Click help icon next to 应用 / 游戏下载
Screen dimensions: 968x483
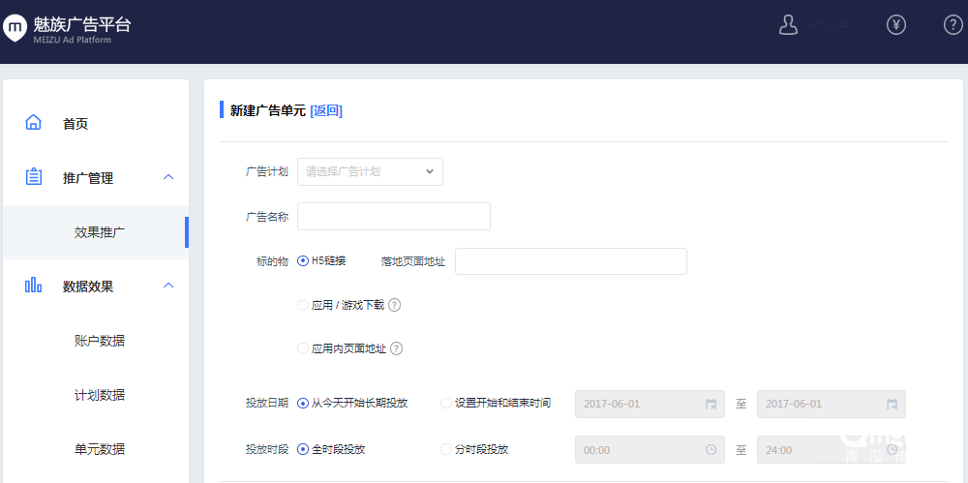coord(394,305)
